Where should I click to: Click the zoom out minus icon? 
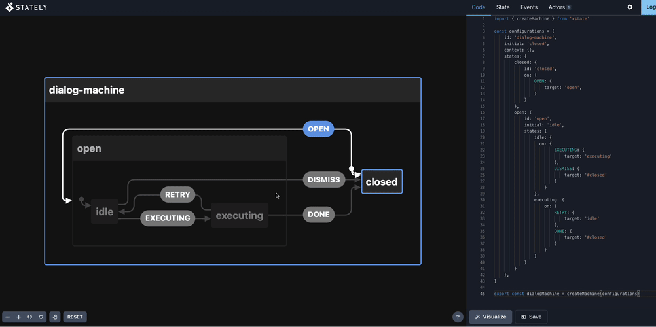[x=8, y=317]
